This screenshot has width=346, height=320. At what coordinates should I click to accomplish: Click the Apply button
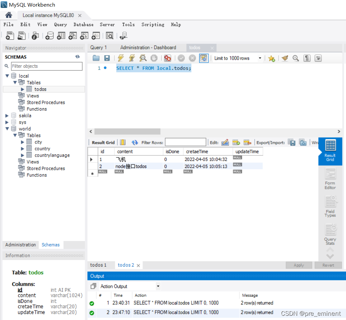299,265
